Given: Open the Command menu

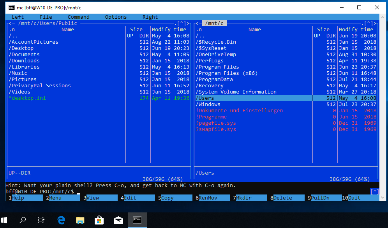Looking at the screenshot, I should (x=78, y=17).
